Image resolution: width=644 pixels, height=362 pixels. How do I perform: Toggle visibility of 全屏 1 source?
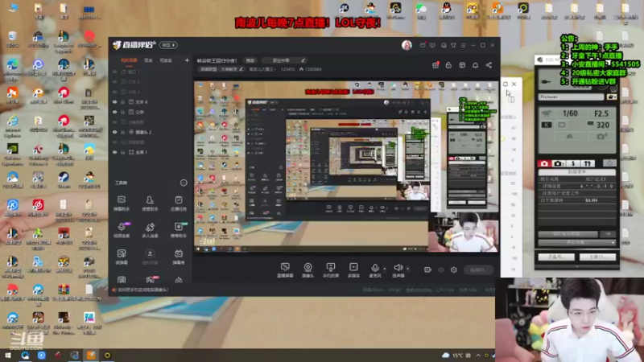[114, 152]
